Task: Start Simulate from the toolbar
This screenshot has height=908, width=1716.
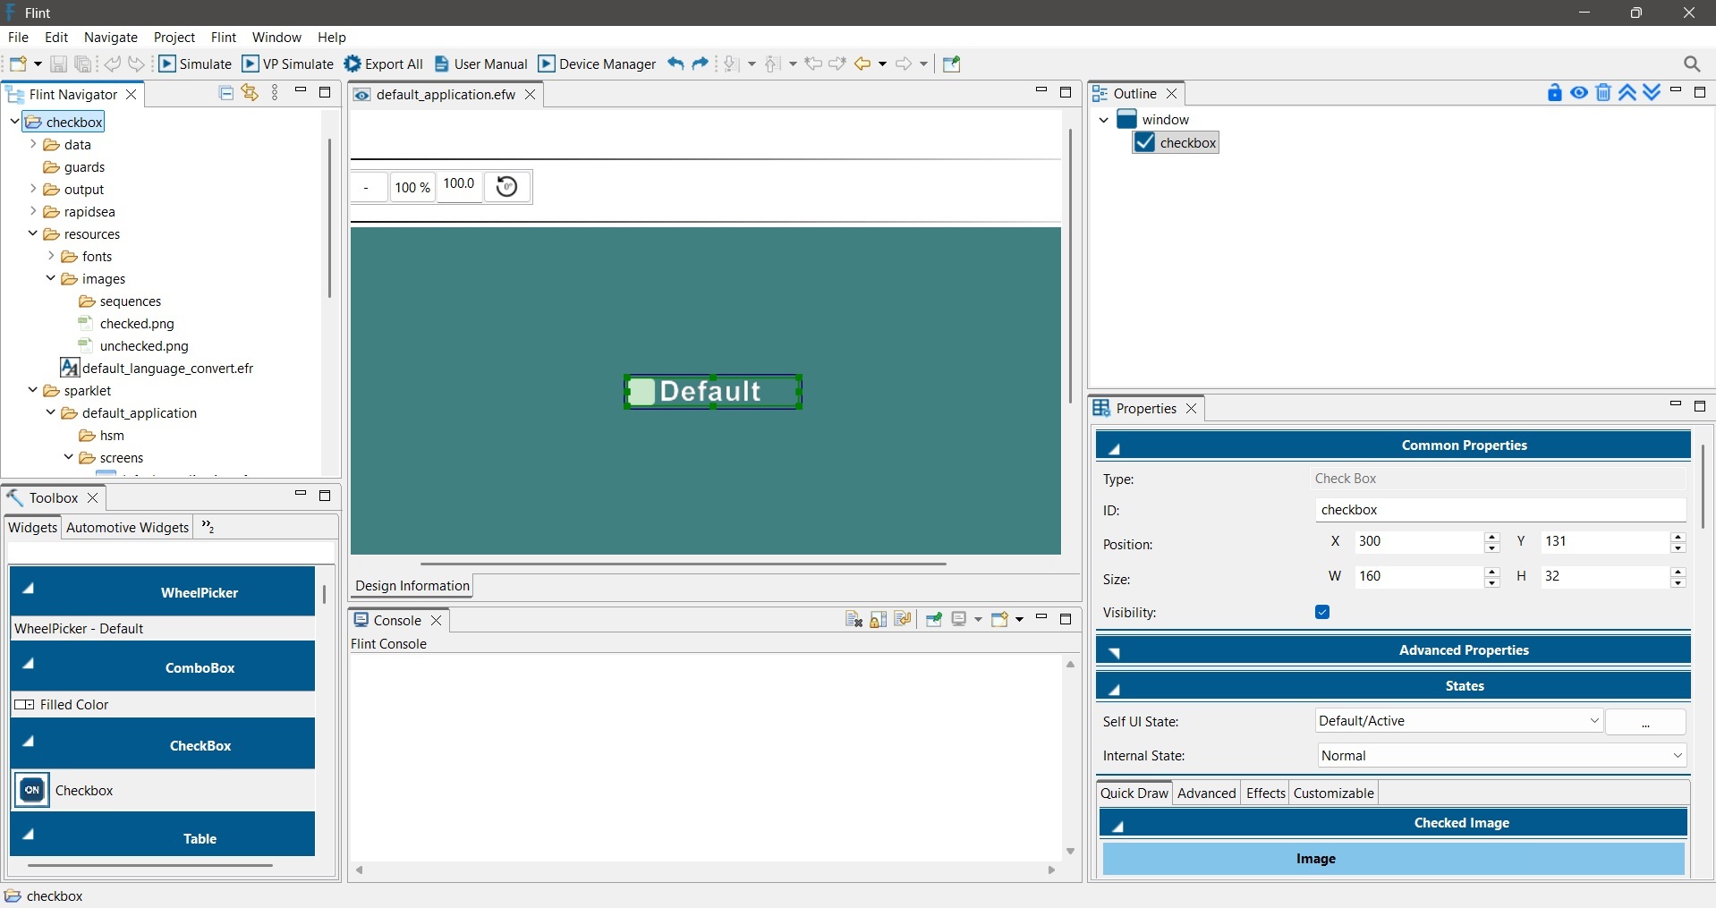Action: [x=195, y=64]
